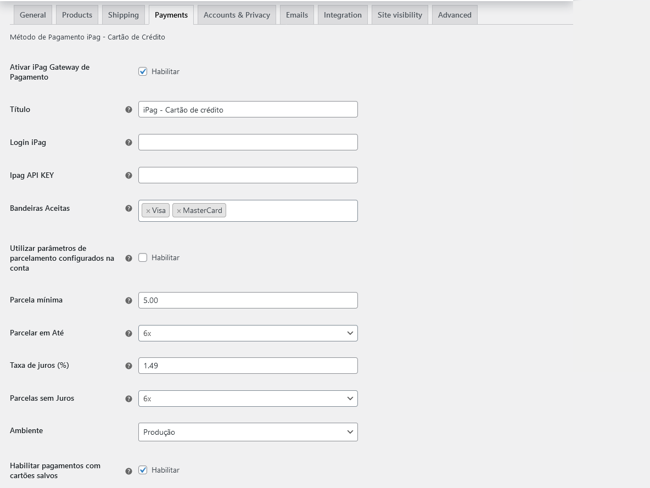This screenshot has height=488, width=650.
Task: Open the Accounts & Privacy tab
Action: coord(237,15)
